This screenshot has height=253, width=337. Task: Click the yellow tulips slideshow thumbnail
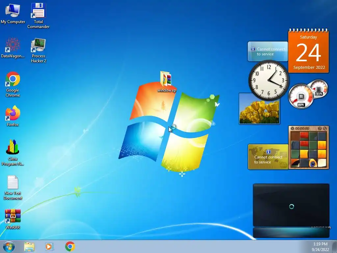[x=259, y=109]
